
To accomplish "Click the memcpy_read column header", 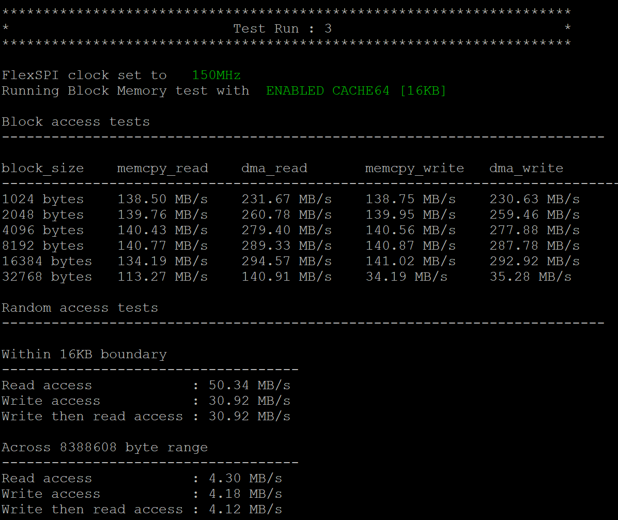I will [x=162, y=169].
